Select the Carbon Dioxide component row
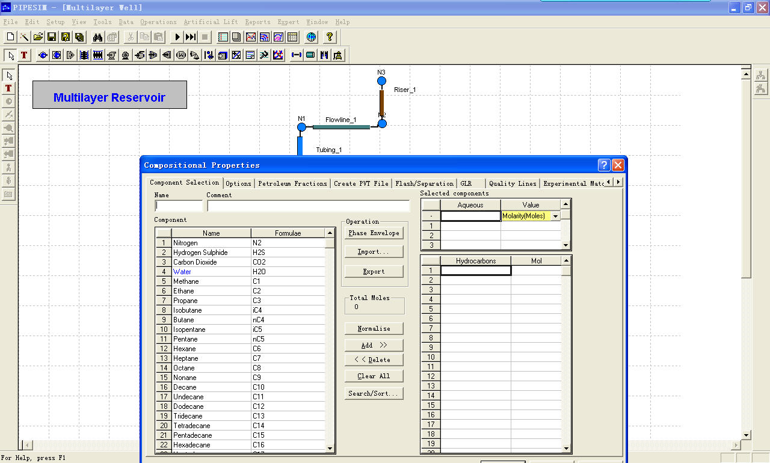This screenshot has height=463, width=770. point(241,262)
